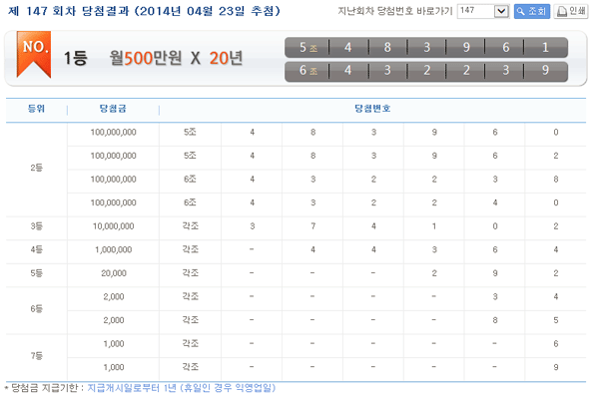Click the 당첨금 column header
Screen dimensions: 599x399
[x=113, y=107]
